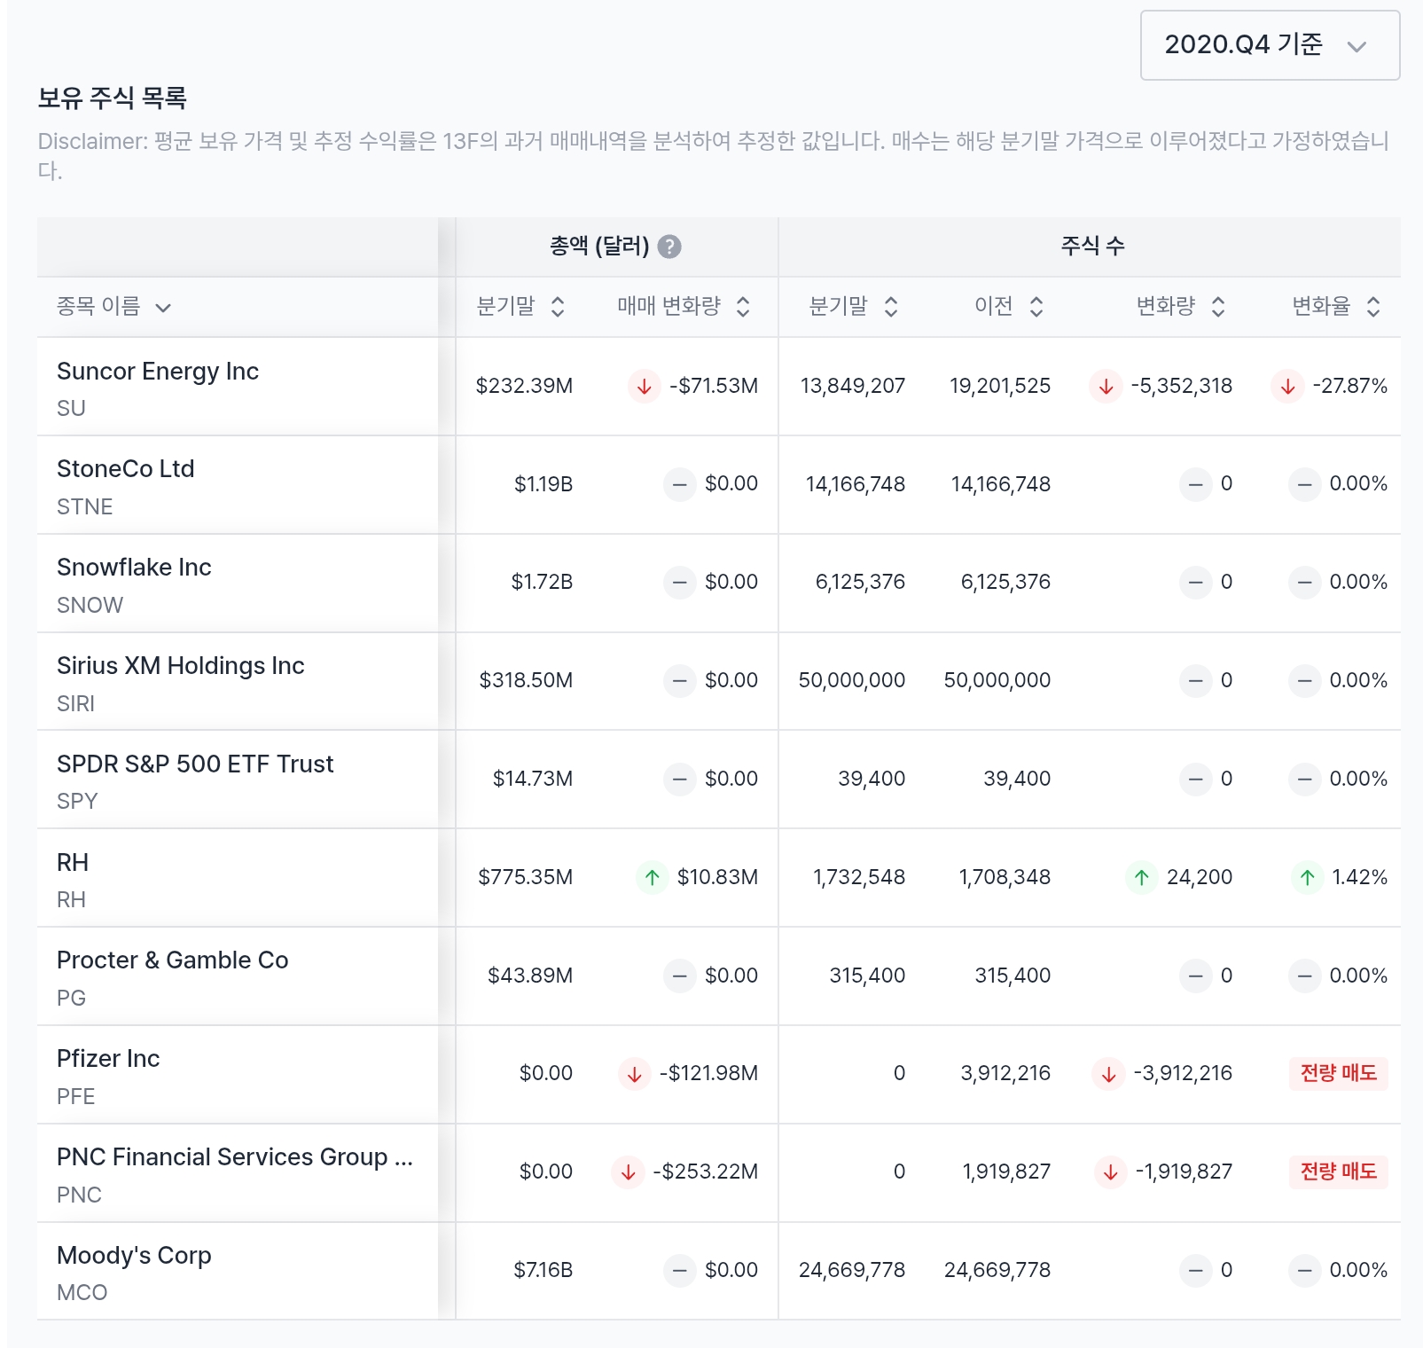Click RH's 1,732,548 share count

859,878
